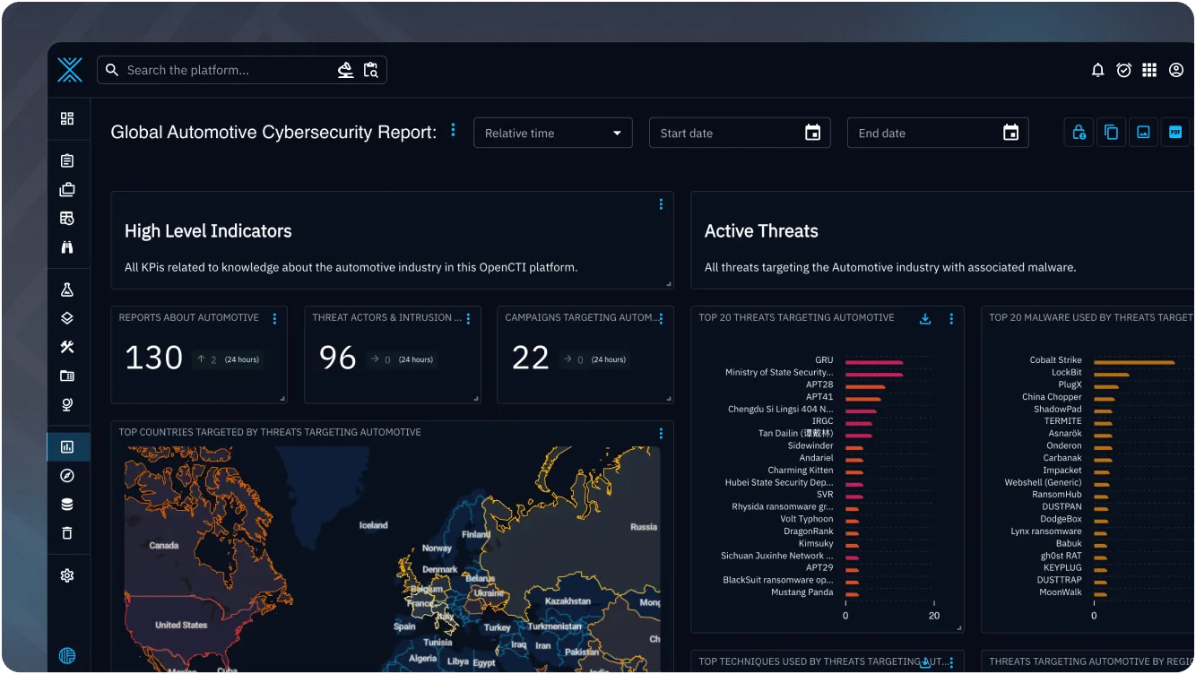1196x674 pixels.
Task: Click LockBit label in malware chart
Action: click(x=1067, y=372)
